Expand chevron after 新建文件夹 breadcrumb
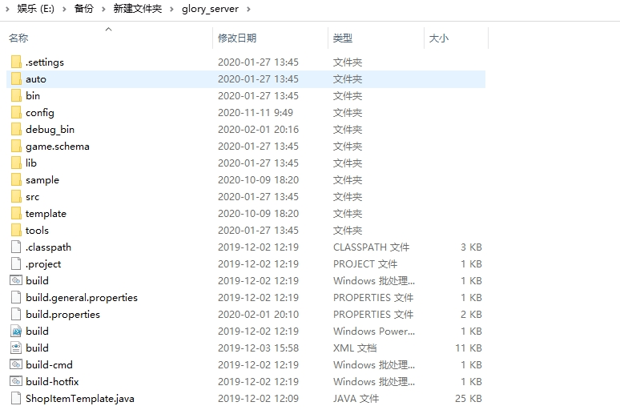Image resolution: width=620 pixels, height=414 pixels. point(171,9)
